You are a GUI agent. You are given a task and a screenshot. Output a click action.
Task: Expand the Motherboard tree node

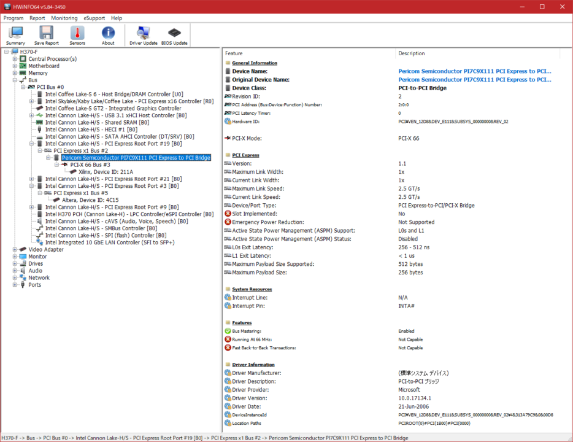tap(15, 66)
